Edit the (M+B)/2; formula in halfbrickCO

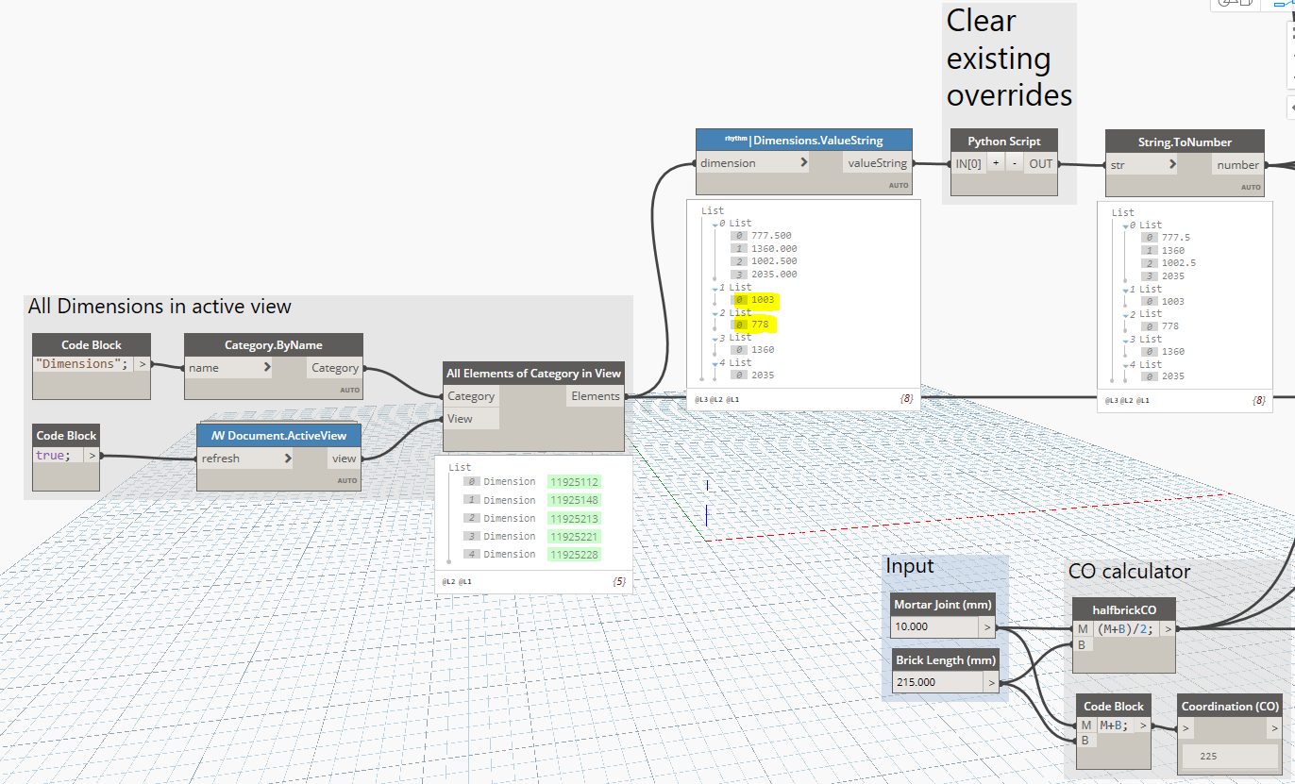pos(1127,629)
